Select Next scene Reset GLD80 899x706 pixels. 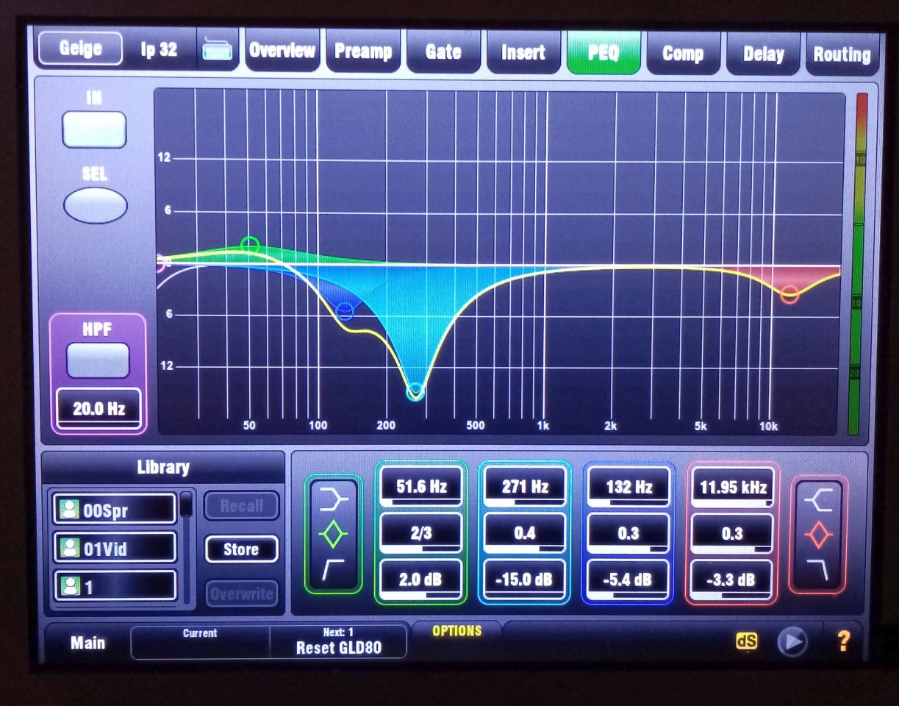pyautogui.click(x=338, y=642)
